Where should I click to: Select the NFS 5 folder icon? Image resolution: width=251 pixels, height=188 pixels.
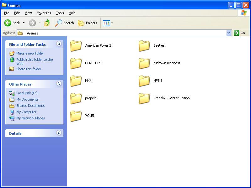144,81
